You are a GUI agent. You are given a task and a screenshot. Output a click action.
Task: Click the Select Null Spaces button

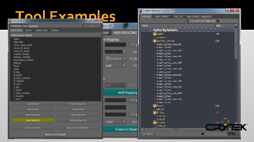click(33, 115)
